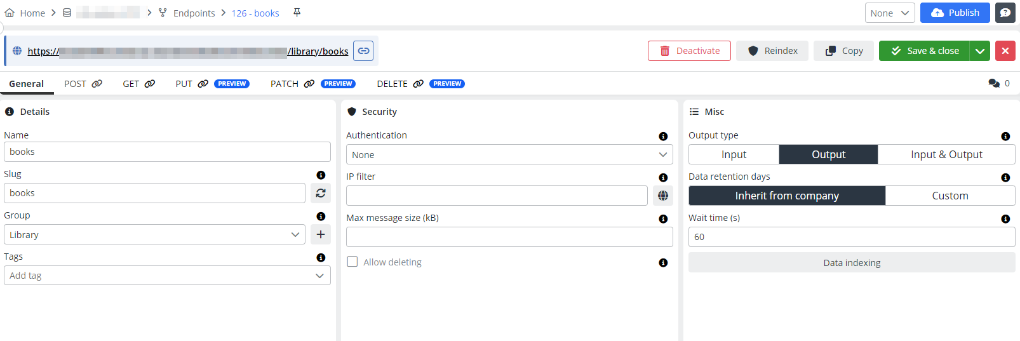Click the pin icon beside breadcrumb
This screenshot has width=1020, height=341.
point(297,13)
